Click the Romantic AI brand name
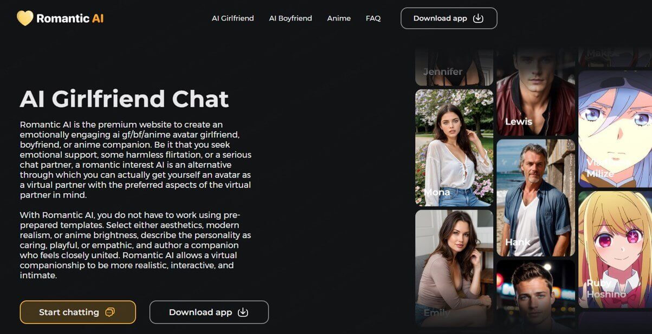The width and height of the screenshot is (652, 334). pyautogui.click(x=70, y=18)
